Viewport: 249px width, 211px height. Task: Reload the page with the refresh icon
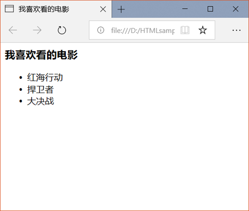(62, 30)
